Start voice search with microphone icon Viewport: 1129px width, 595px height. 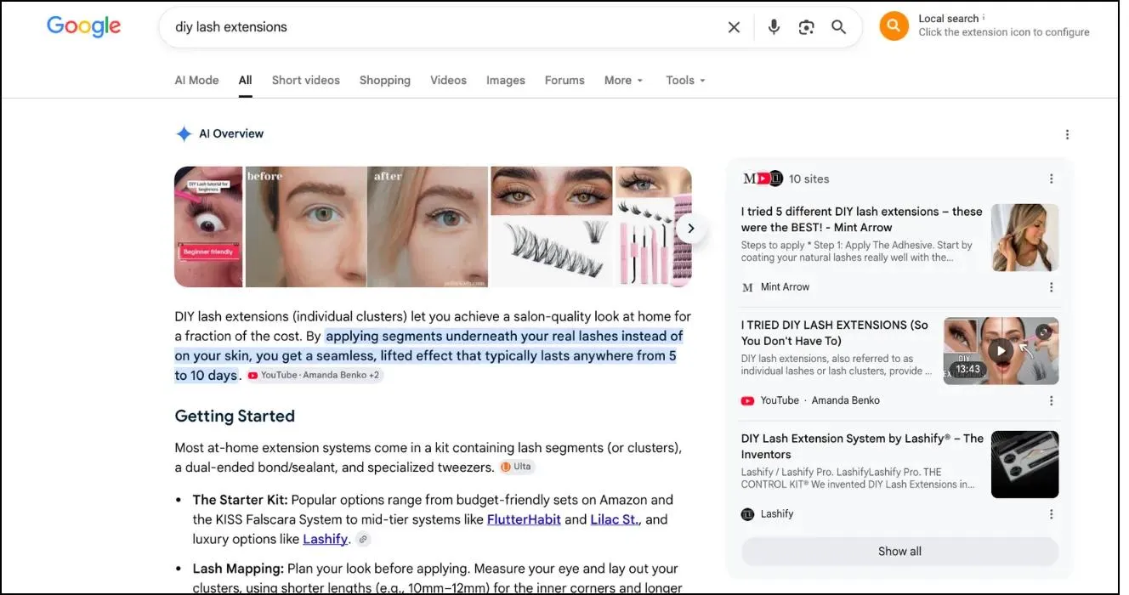[774, 27]
